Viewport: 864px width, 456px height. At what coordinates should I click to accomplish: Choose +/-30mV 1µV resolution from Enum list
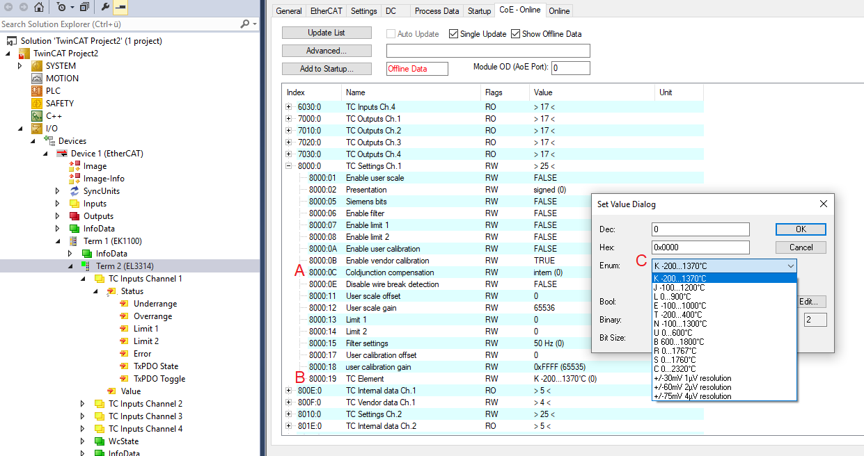pos(724,377)
